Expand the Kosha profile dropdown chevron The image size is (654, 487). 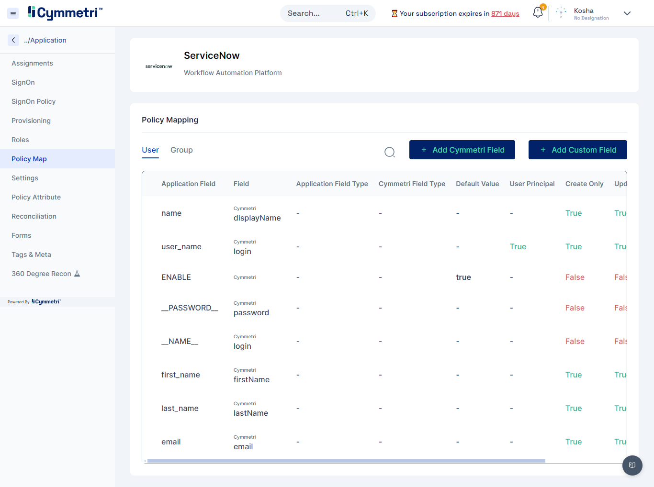tap(627, 13)
